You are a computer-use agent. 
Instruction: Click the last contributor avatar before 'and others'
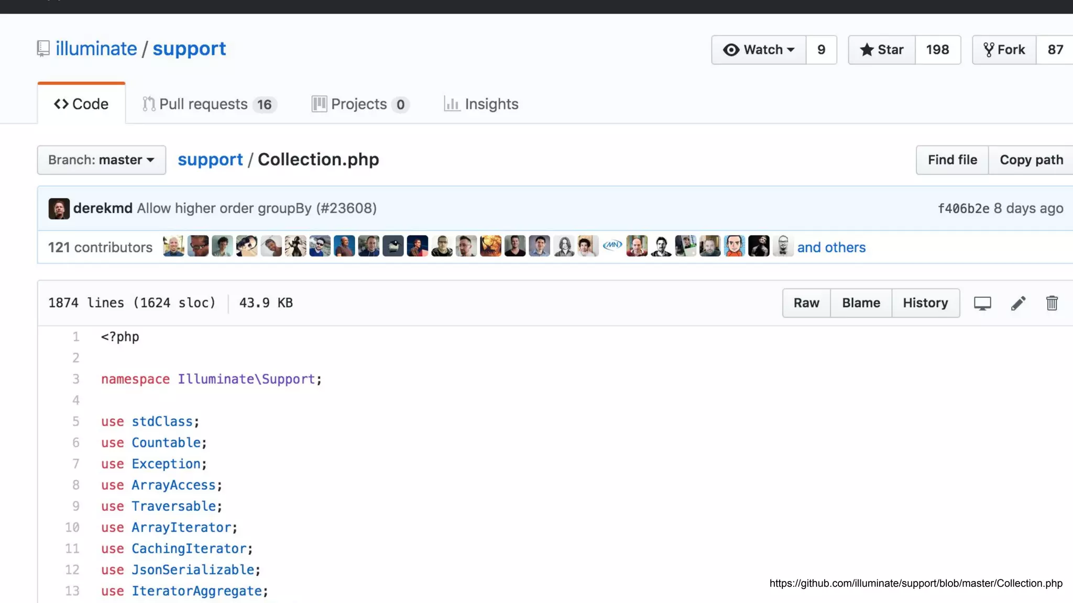coord(783,246)
